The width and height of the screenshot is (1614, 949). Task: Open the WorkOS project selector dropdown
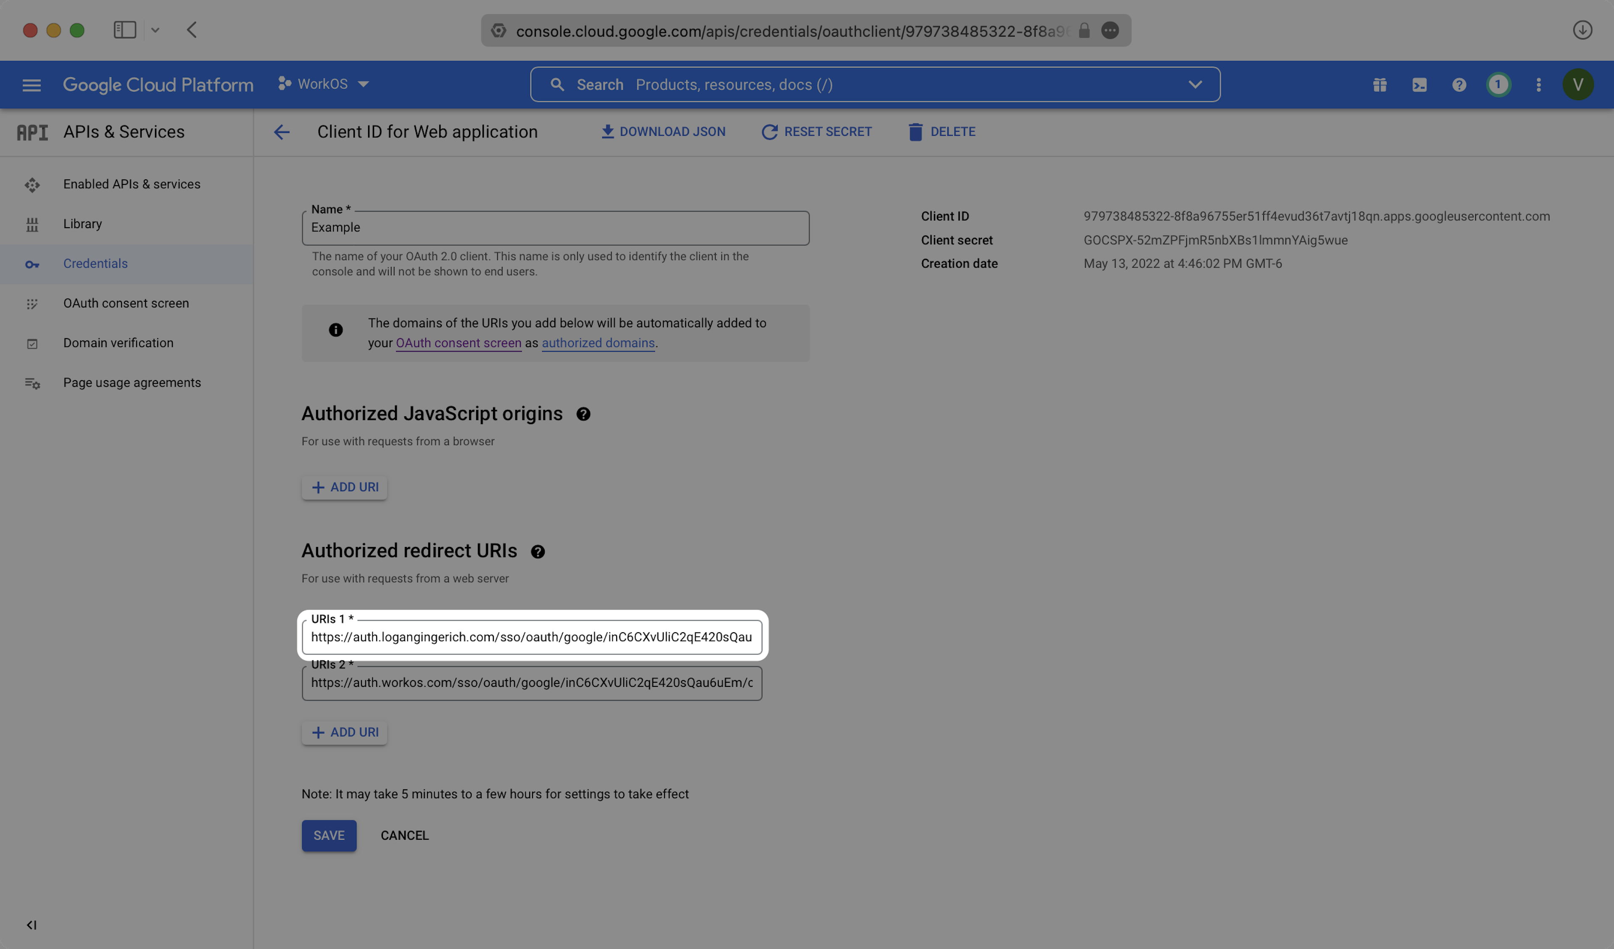[x=324, y=84]
